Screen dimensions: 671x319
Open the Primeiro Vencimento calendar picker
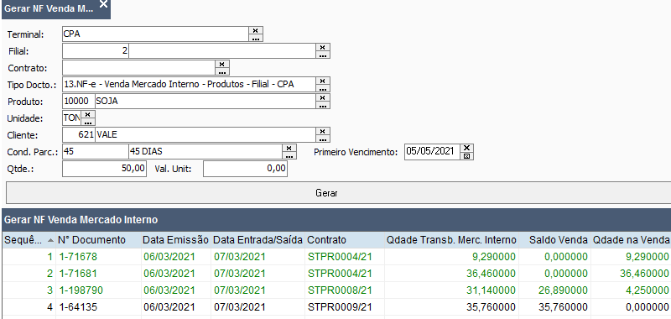467,156
